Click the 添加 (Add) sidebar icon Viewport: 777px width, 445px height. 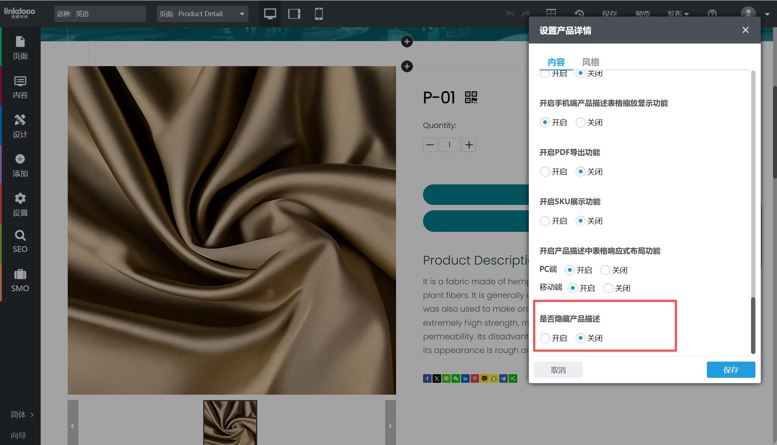(20, 165)
